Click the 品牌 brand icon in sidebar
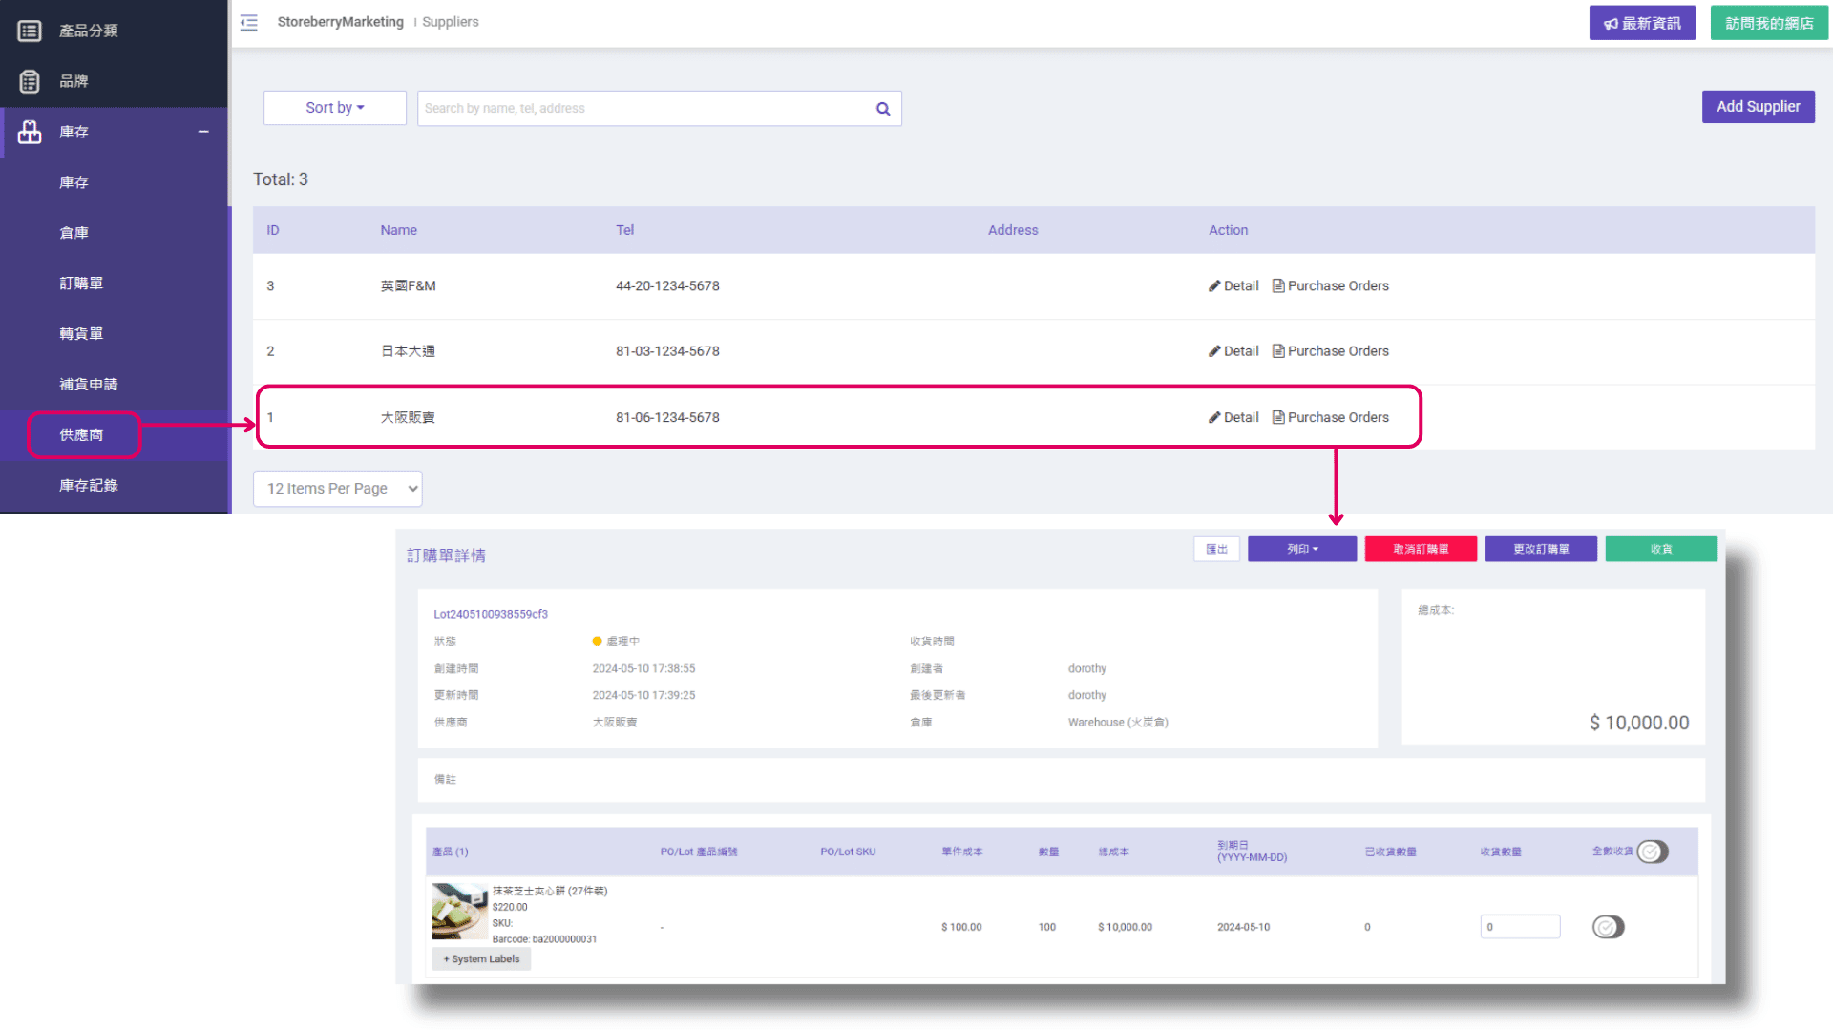 click(30, 81)
